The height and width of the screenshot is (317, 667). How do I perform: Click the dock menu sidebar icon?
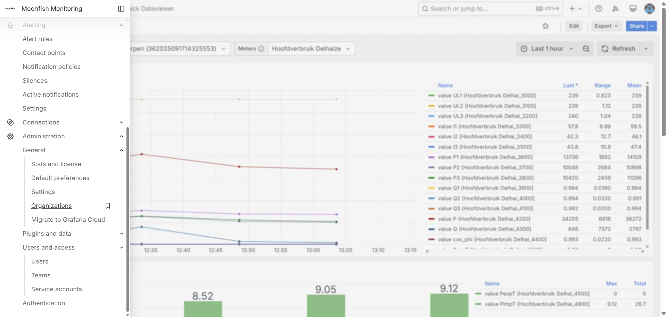[121, 9]
